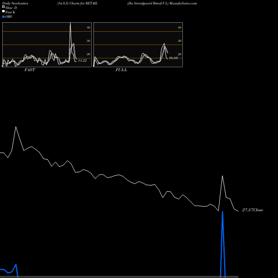Click the current value label in FULL chart

(173, 58)
